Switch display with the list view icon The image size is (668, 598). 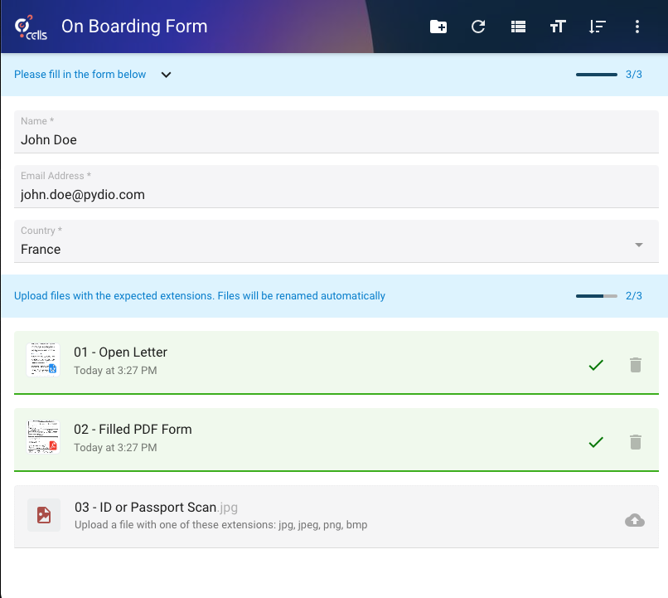coord(518,27)
